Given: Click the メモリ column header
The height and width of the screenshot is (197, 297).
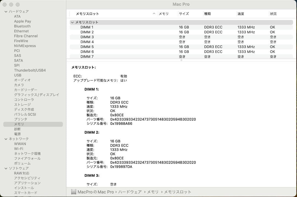Looking at the screenshot, I should click(x=163, y=14).
